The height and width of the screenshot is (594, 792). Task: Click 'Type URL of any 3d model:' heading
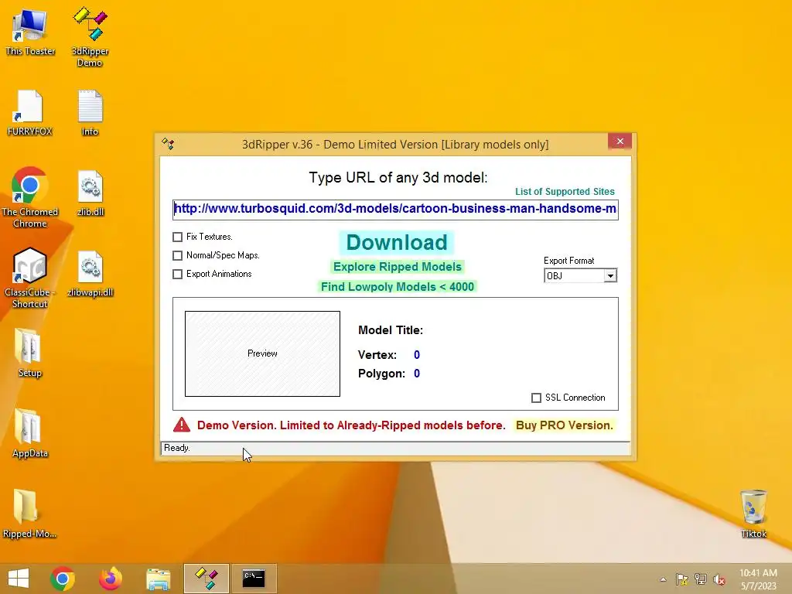(398, 178)
